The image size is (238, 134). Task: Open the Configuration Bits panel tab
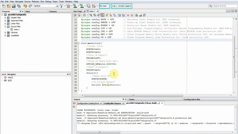coord(192,99)
